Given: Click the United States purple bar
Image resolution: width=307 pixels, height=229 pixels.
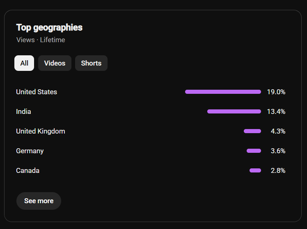Looking at the screenshot, I should tap(223, 92).
